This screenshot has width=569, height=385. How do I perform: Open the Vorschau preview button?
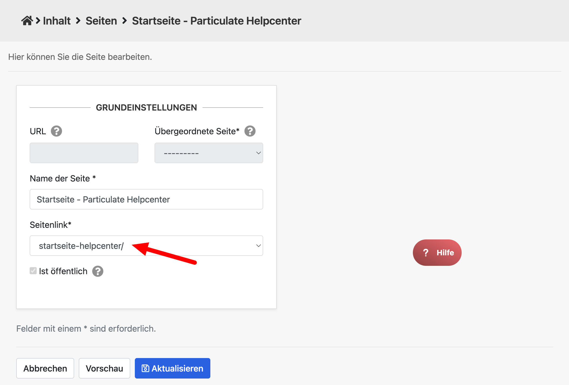click(104, 368)
